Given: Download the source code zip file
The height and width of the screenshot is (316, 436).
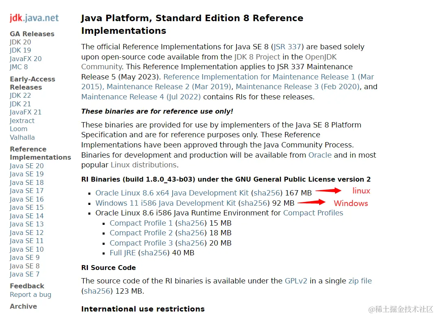Looking at the screenshot, I should 360,281.
